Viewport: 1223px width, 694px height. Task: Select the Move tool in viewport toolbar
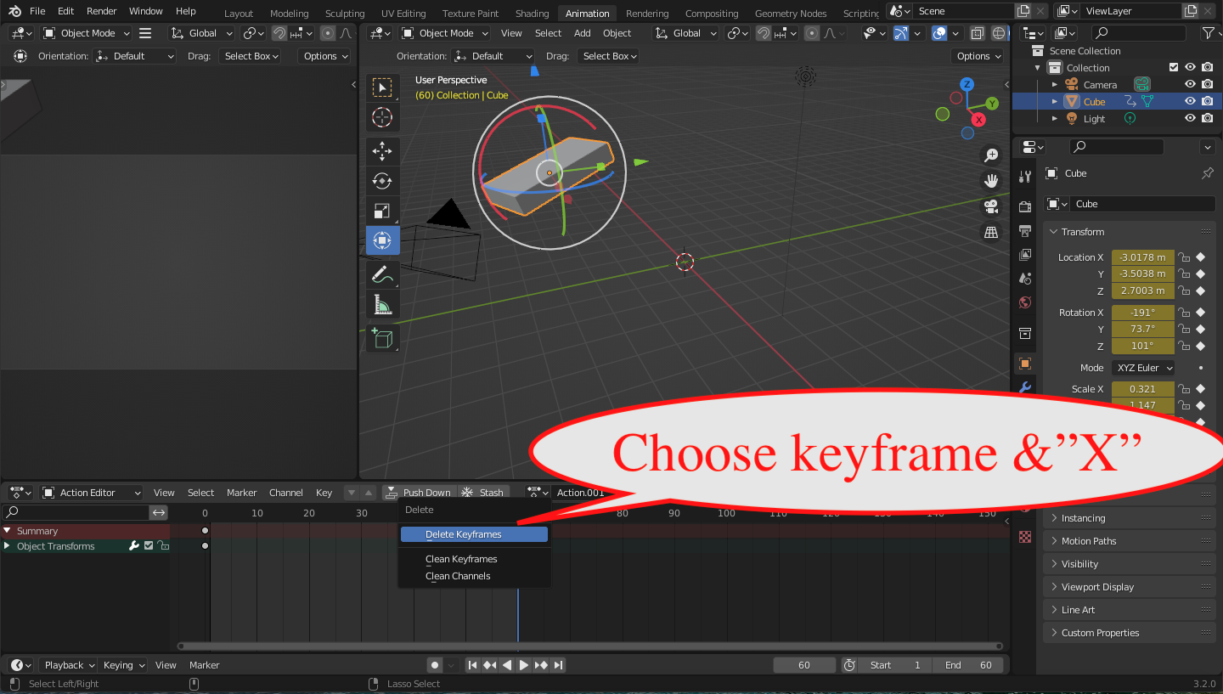pyautogui.click(x=382, y=151)
